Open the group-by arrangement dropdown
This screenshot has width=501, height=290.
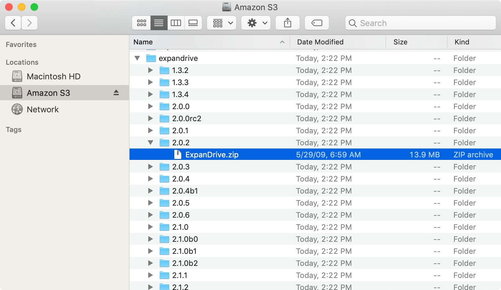[222, 23]
